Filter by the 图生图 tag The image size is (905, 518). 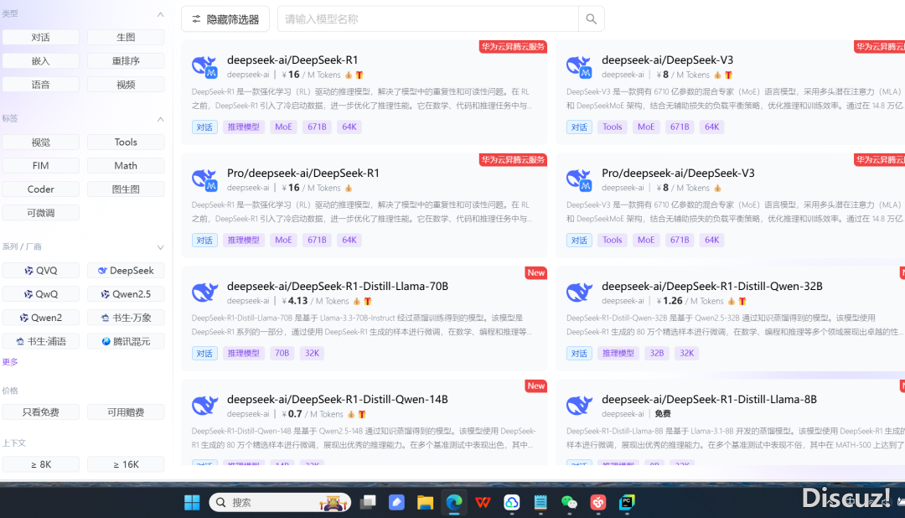(x=126, y=189)
